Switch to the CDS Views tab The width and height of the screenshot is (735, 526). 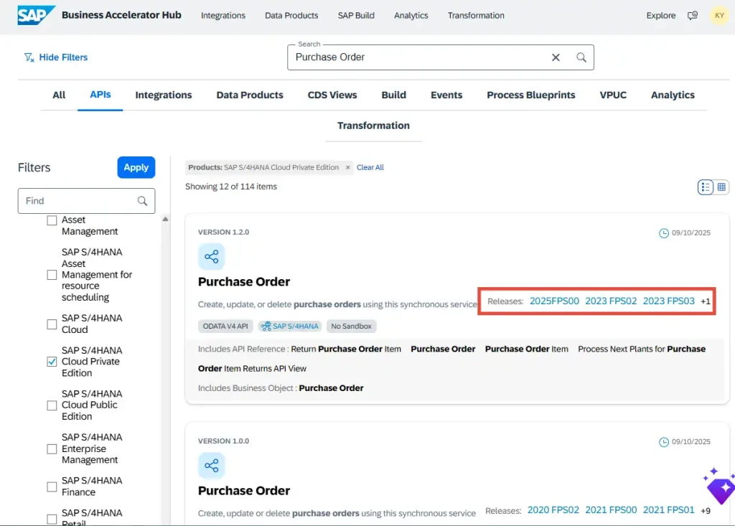coord(332,95)
